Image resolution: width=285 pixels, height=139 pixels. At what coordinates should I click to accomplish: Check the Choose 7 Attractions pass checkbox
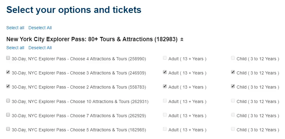coord(8,115)
